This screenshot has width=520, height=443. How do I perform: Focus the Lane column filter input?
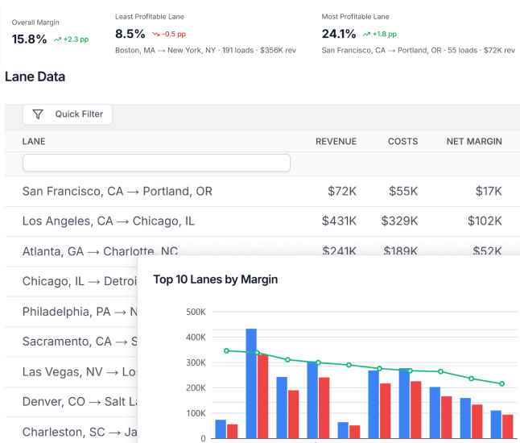pos(156,163)
